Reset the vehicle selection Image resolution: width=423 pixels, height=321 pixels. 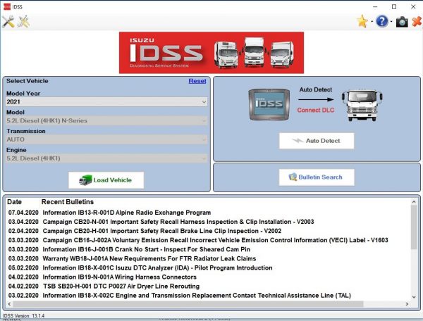[197, 81]
